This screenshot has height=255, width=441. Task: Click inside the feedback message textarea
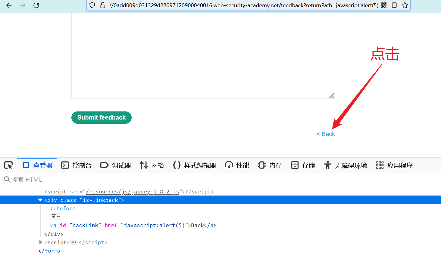tap(203, 56)
